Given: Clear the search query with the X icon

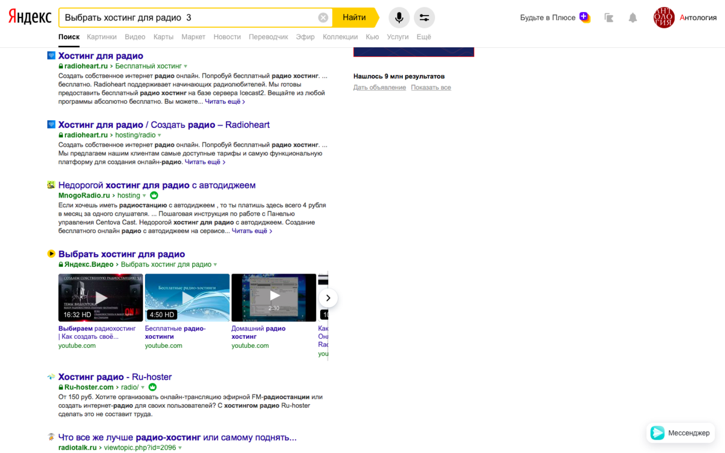Looking at the screenshot, I should point(323,18).
